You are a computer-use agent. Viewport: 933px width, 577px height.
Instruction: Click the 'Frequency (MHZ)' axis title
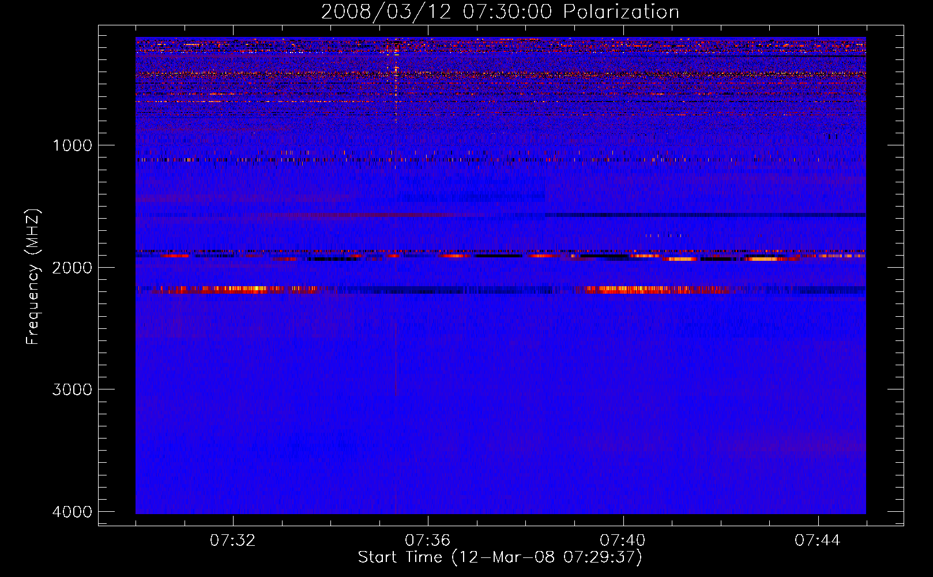[x=33, y=276]
